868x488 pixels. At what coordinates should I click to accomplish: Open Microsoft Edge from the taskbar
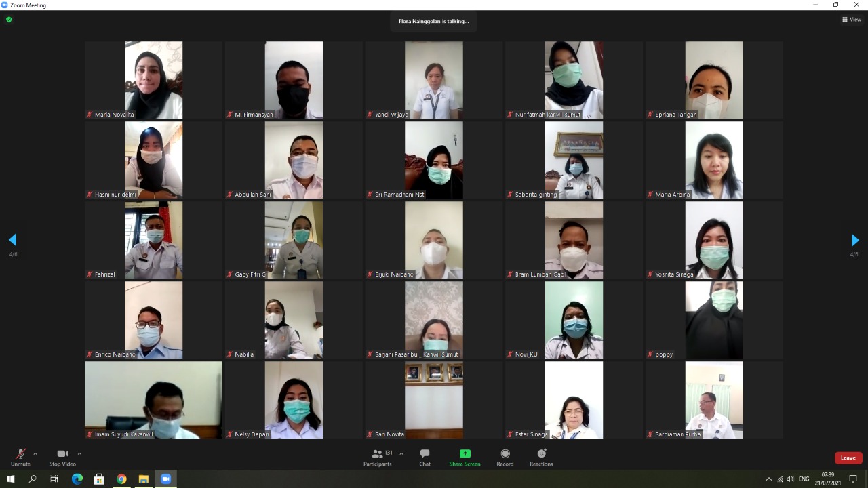click(x=77, y=479)
